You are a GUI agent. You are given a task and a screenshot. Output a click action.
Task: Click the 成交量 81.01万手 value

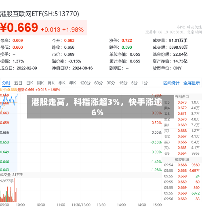tap(178, 40)
